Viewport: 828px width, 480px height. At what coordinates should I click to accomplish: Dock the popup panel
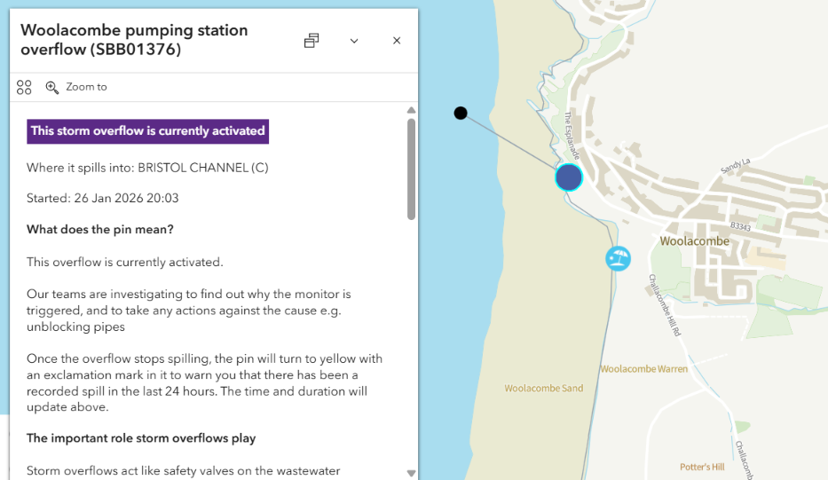[x=311, y=41]
